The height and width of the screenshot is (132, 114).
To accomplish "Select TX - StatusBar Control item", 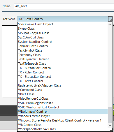I will pyautogui.click(x=63, y=77).
